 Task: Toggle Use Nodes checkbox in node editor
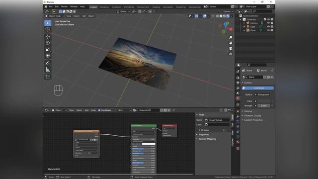[x=99, y=110]
